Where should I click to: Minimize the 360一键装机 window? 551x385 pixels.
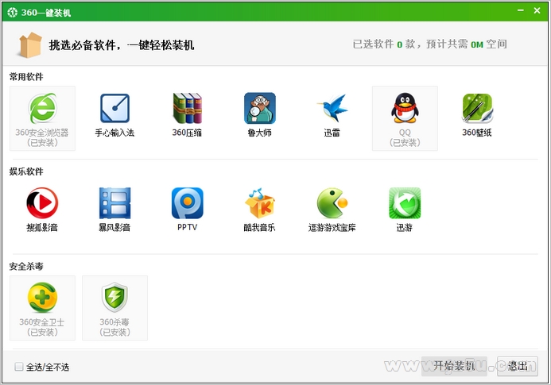pyautogui.click(x=521, y=10)
